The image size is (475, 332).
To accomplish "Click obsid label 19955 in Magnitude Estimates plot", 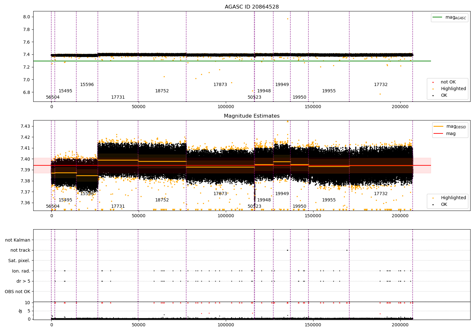I will click(329, 200).
